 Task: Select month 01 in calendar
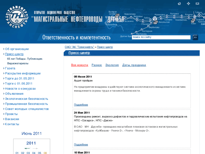[x=17, y=153]
